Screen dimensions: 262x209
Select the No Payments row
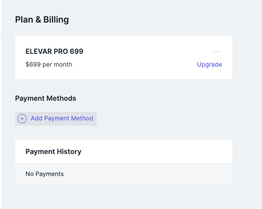pyautogui.click(x=124, y=174)
